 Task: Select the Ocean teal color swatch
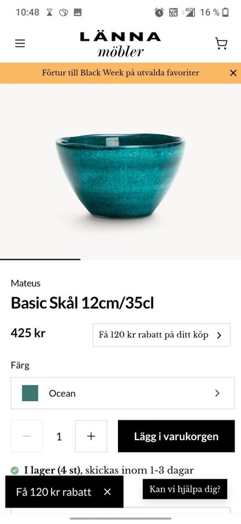click(x=30, y=394)
